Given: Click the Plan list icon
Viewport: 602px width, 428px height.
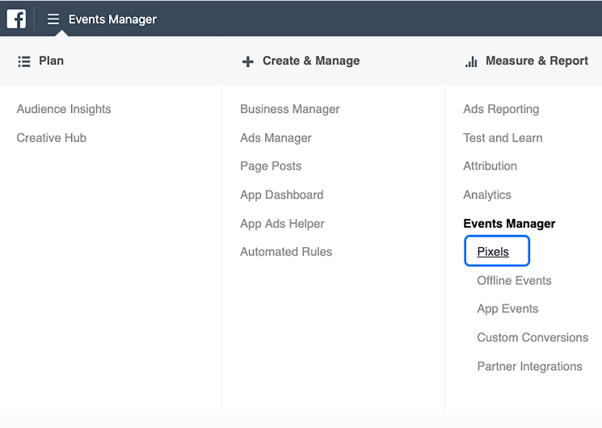Looking at the screenshot, I should (x=23, y=61).
